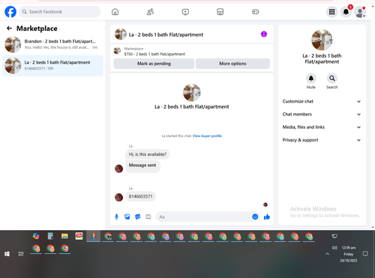Show hidden tray icons chevron
Image resolution: width=375 pixels, height=278 pixels.
coord(327,254)
